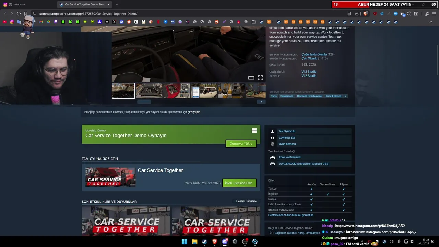Open the DuckDuckGo bookmark

tap(151, 22)
